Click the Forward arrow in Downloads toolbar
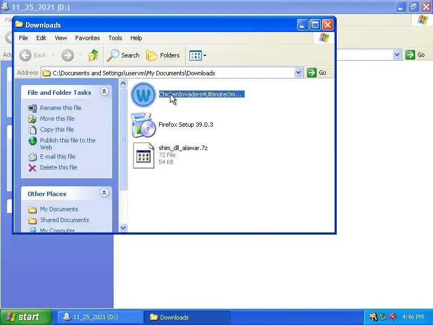 click(68, 55)
